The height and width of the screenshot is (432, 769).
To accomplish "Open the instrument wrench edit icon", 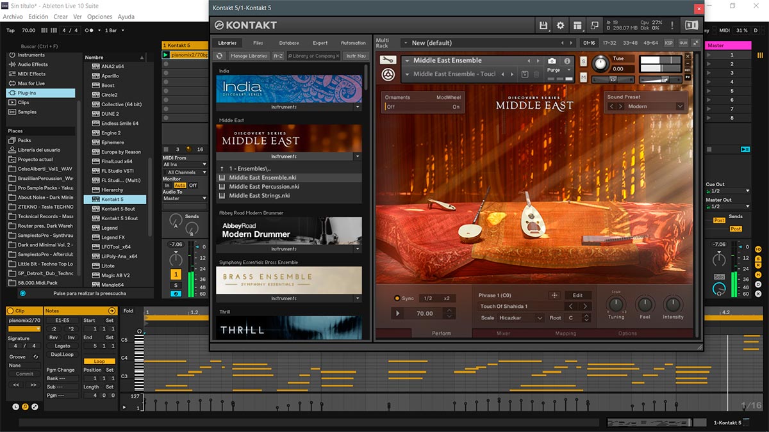I will 388,60.
